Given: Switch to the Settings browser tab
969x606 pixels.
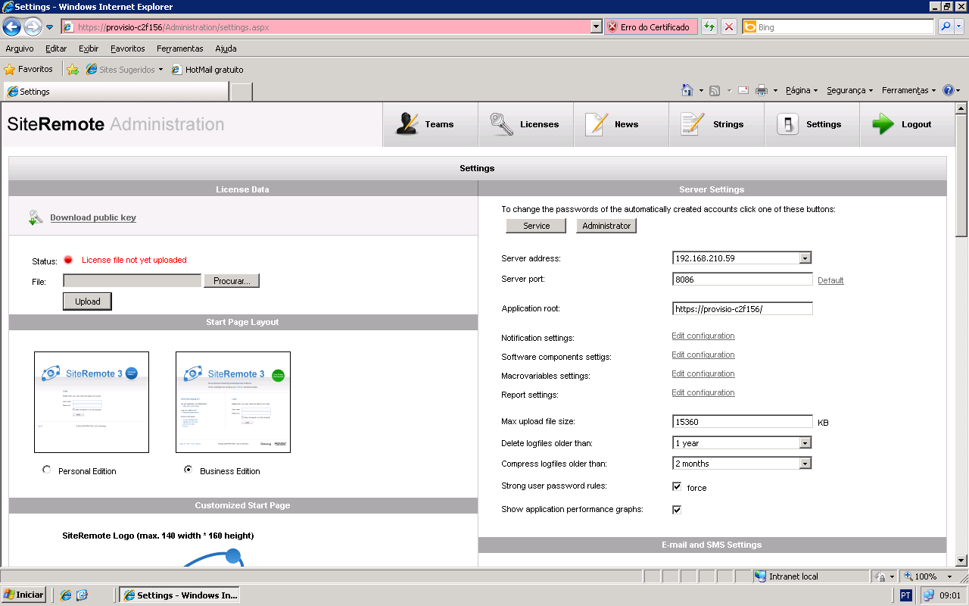Looking at the screenshot, I should pyautogui.click(x=116, y=92).
